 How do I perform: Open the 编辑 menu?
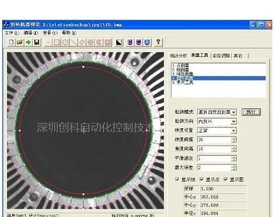[31, 33]
